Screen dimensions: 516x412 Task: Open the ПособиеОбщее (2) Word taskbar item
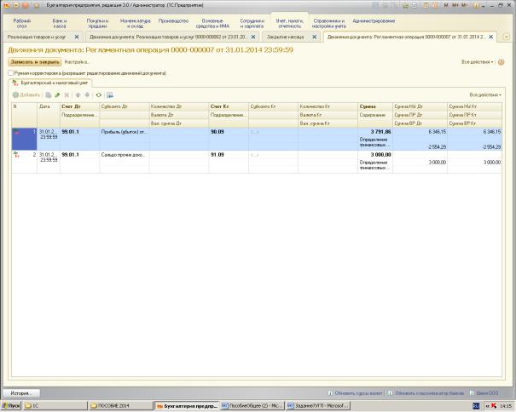252,406
